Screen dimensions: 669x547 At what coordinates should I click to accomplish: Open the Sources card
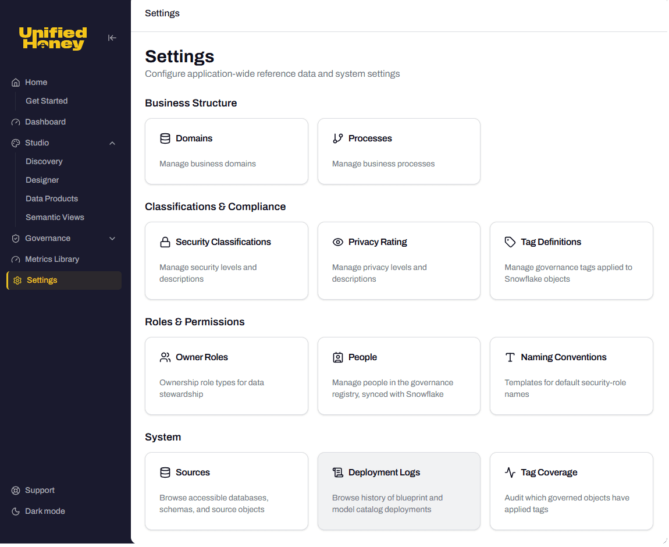pyautogui.click(x=226, y=492)
